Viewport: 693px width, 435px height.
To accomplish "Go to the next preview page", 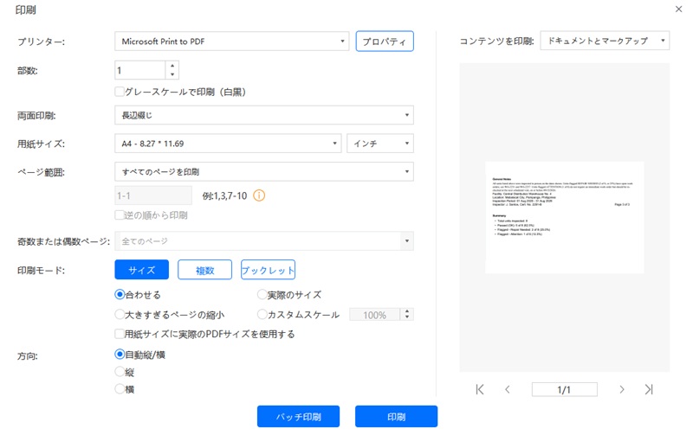I will point(621,389).
